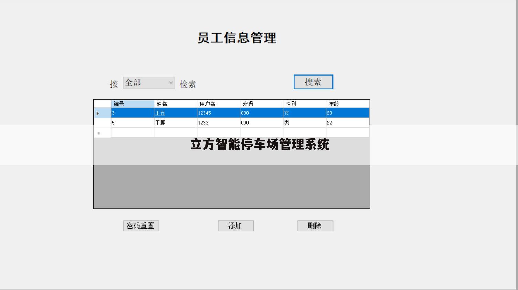Screen dimensions: 518x290
Task: Select the row header arrow of row 3
Action: coord(103,113)
